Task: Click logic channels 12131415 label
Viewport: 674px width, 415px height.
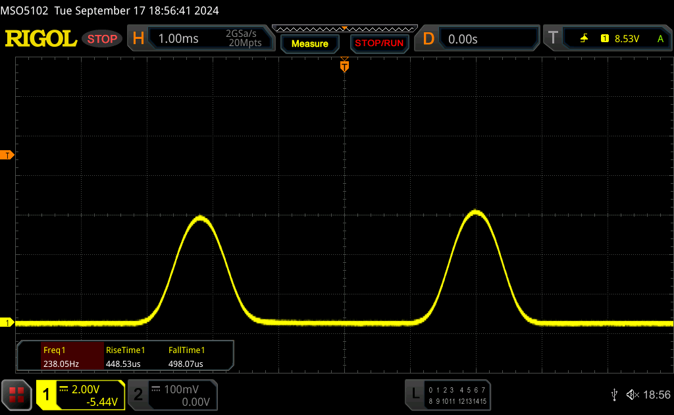Action: point(472,401)
